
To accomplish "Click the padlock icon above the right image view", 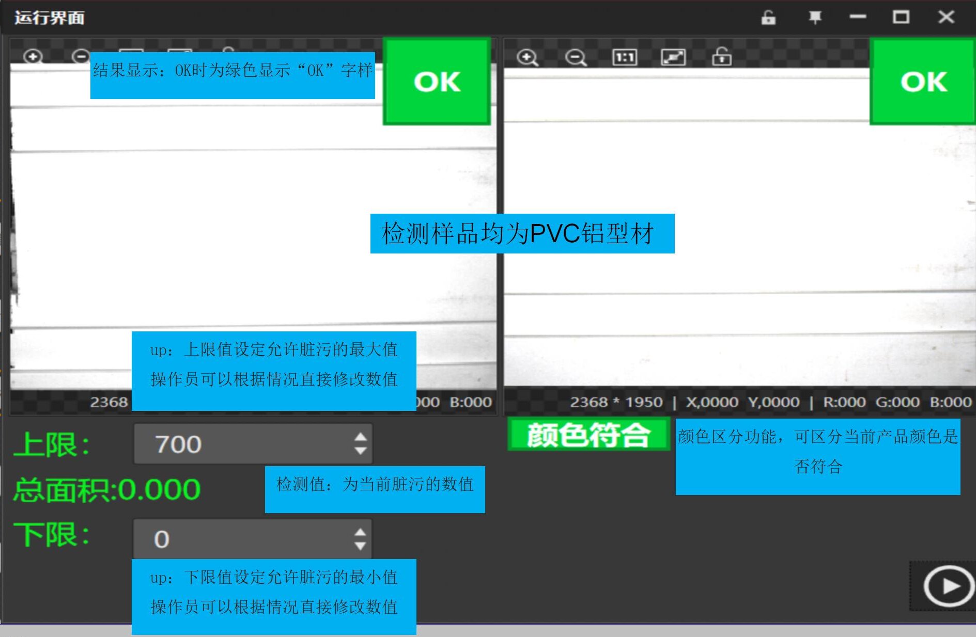I will pos(722,57).
